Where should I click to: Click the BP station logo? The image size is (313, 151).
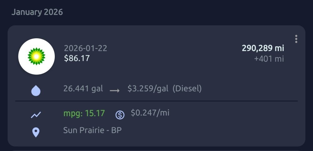37,56
